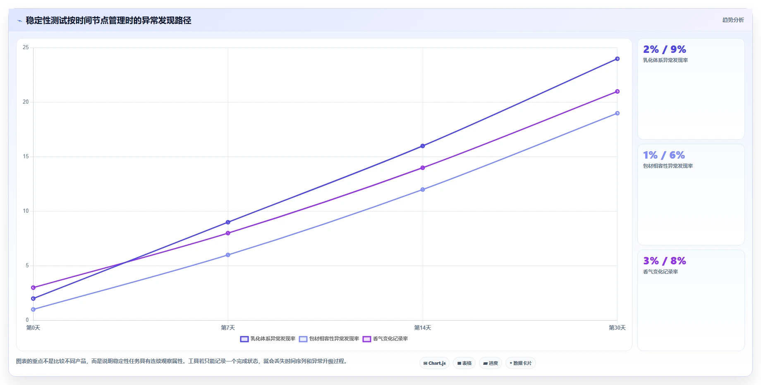
Task: Click the 包材相容性异常发现率 legend text
Action: pos(334,339)
